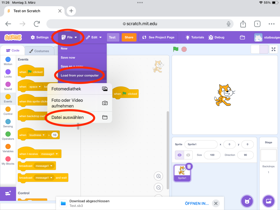Hide sprite using crossed-eye icon
The image size is (280, 210).
pos(188,155)
